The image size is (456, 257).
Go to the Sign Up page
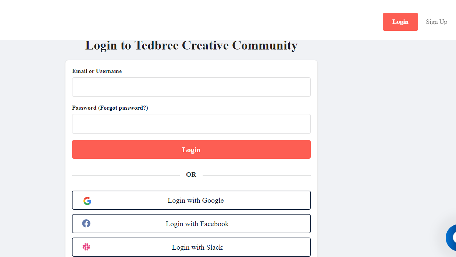click(437, 22)
